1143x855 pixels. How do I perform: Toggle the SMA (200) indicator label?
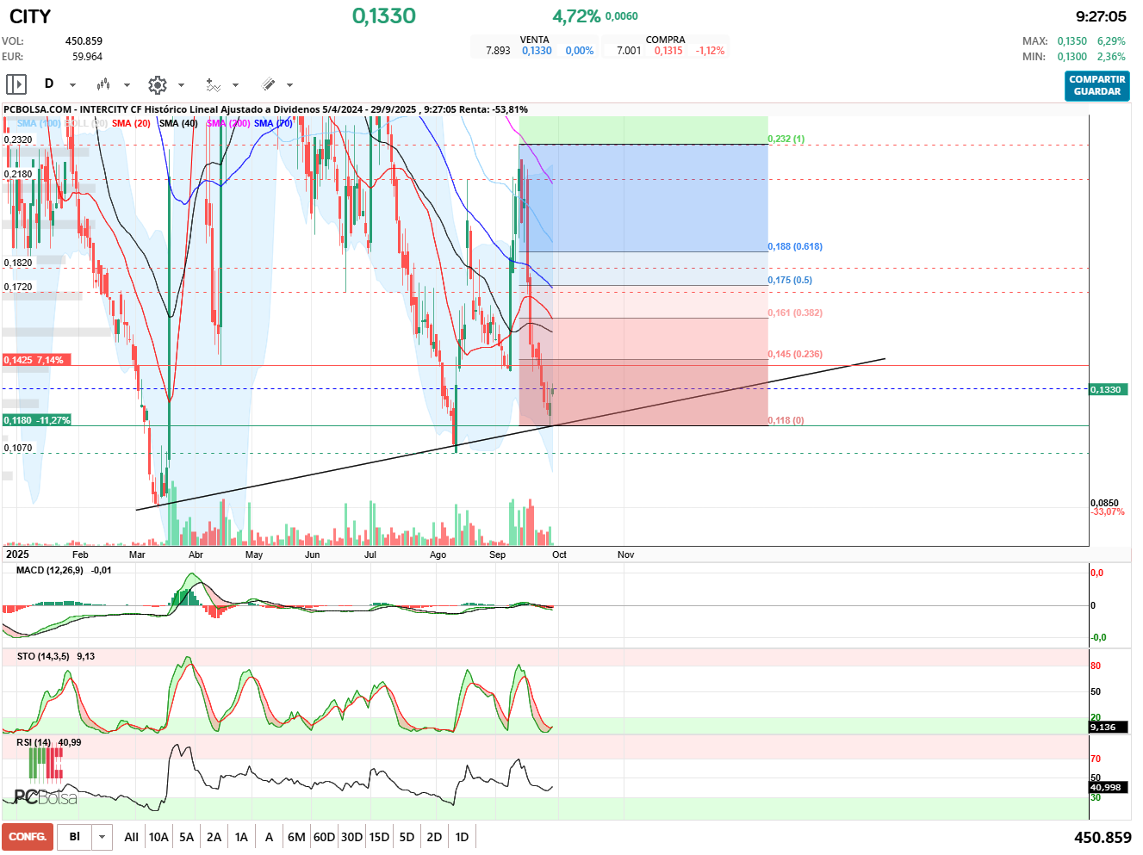point(228,123)
